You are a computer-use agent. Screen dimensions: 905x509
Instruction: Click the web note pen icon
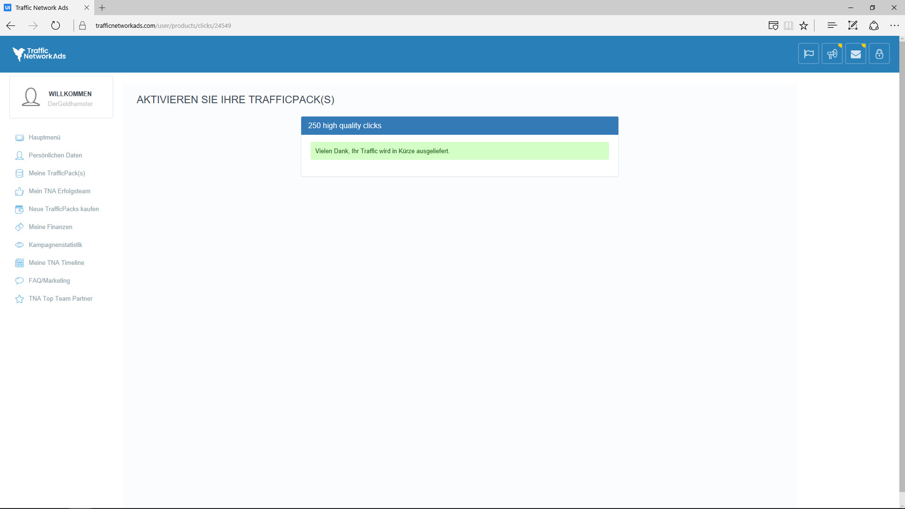[x=853, y=25]
